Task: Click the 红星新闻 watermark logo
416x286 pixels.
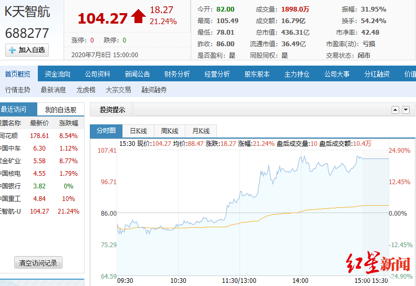Action: tap(378, 262)
